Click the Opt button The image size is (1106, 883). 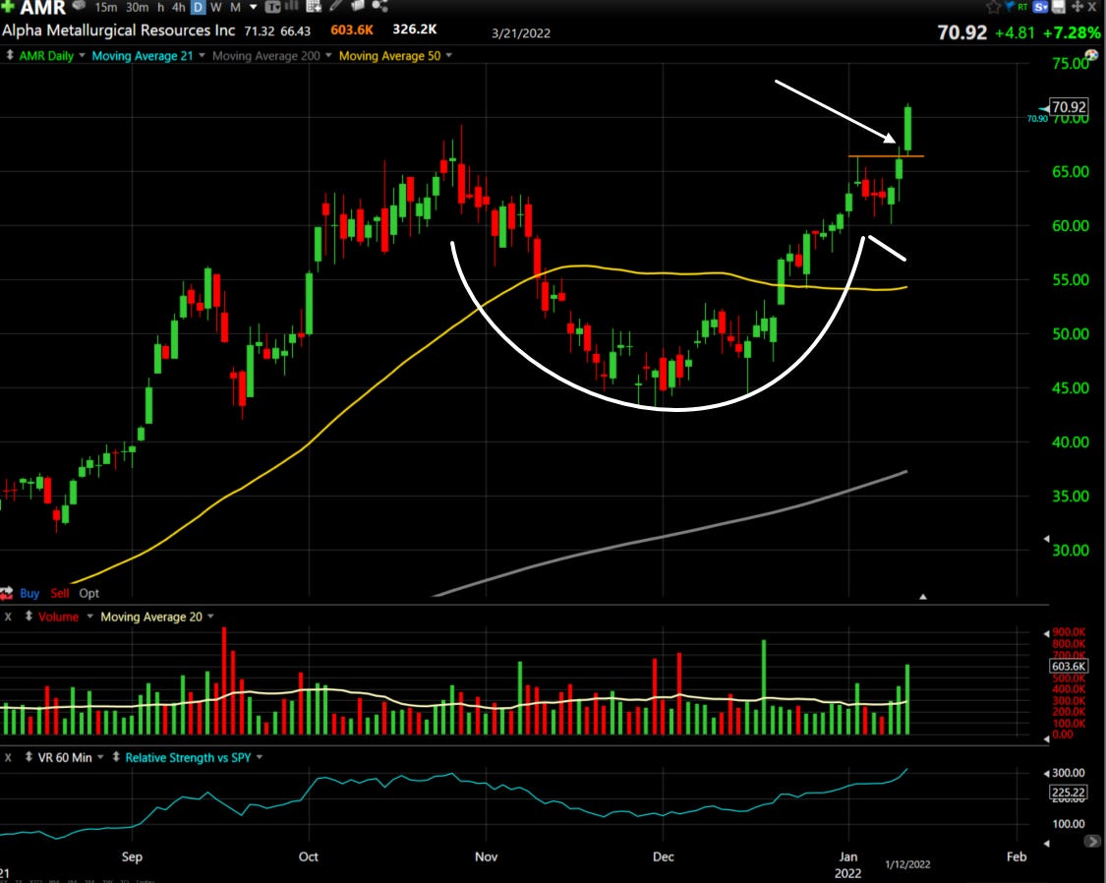(x=88, y=593)
